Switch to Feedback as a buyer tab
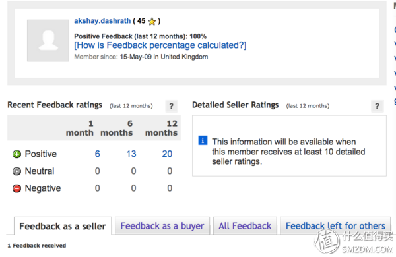The height and width of the screenshot is (257, 396). (x=162, y=226)
